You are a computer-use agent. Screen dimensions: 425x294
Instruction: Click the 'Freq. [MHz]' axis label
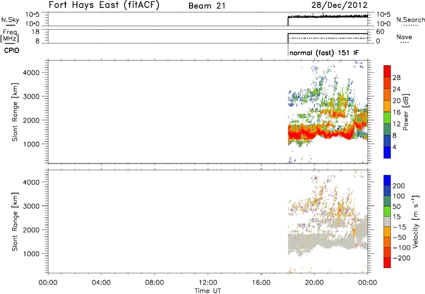(x=10, y=36)
